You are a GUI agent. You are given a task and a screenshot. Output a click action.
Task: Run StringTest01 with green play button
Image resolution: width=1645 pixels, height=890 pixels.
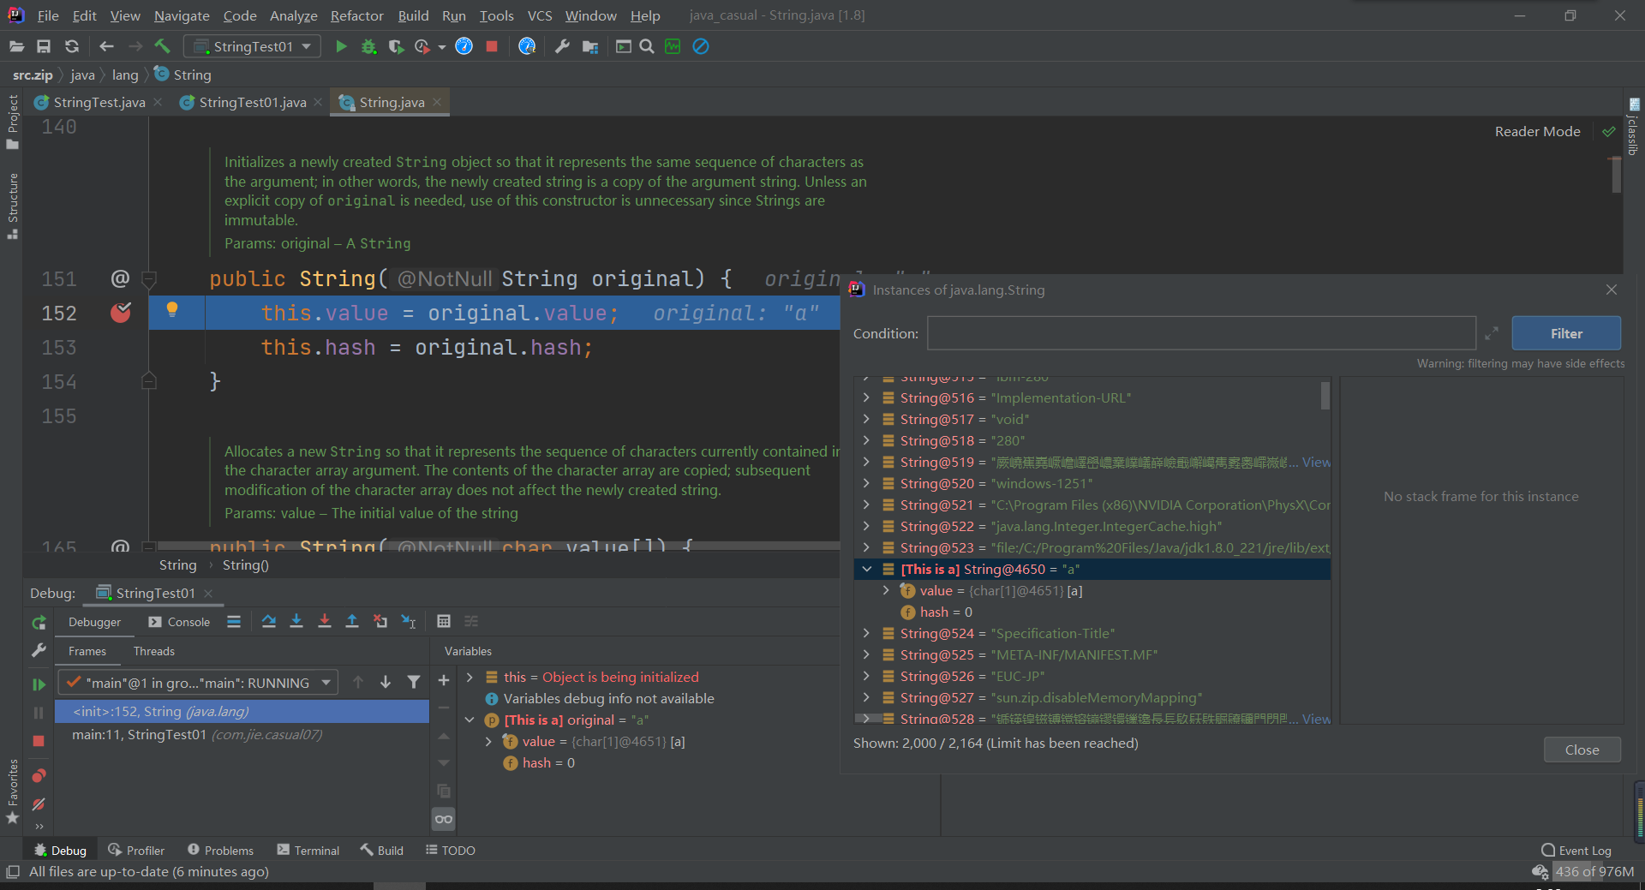[x=341, y=46]
